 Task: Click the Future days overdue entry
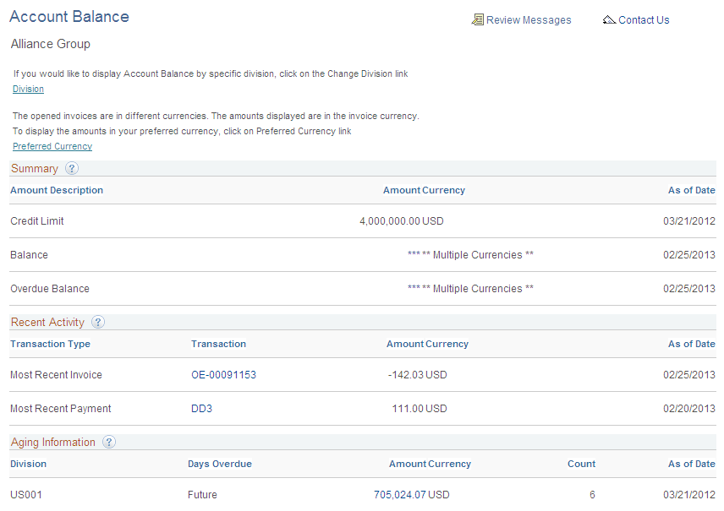tap(203, 494)
